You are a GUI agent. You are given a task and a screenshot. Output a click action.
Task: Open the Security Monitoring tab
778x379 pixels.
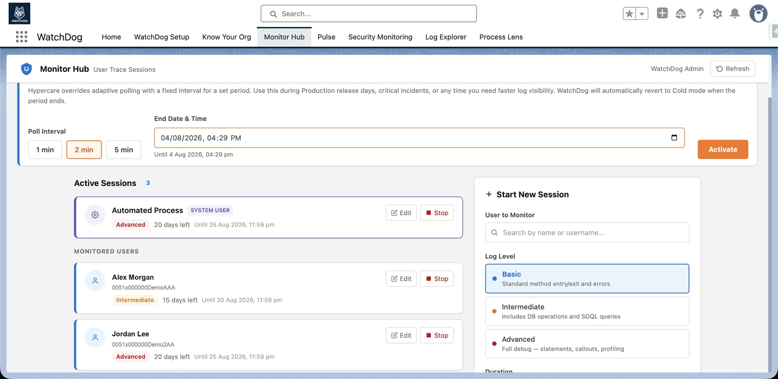click(x=380, y=37)
